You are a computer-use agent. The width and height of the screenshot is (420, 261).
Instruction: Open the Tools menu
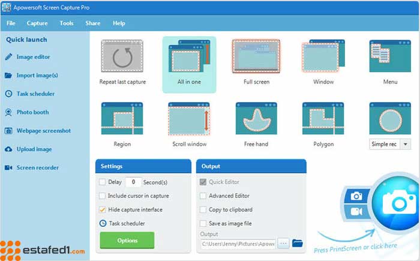point(67,23)
